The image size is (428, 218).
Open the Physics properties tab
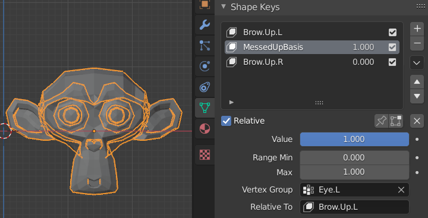click(204, 67)
